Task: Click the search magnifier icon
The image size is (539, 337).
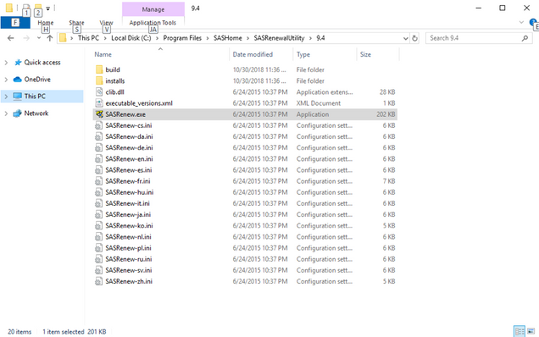Action: (x=525, y=38)
